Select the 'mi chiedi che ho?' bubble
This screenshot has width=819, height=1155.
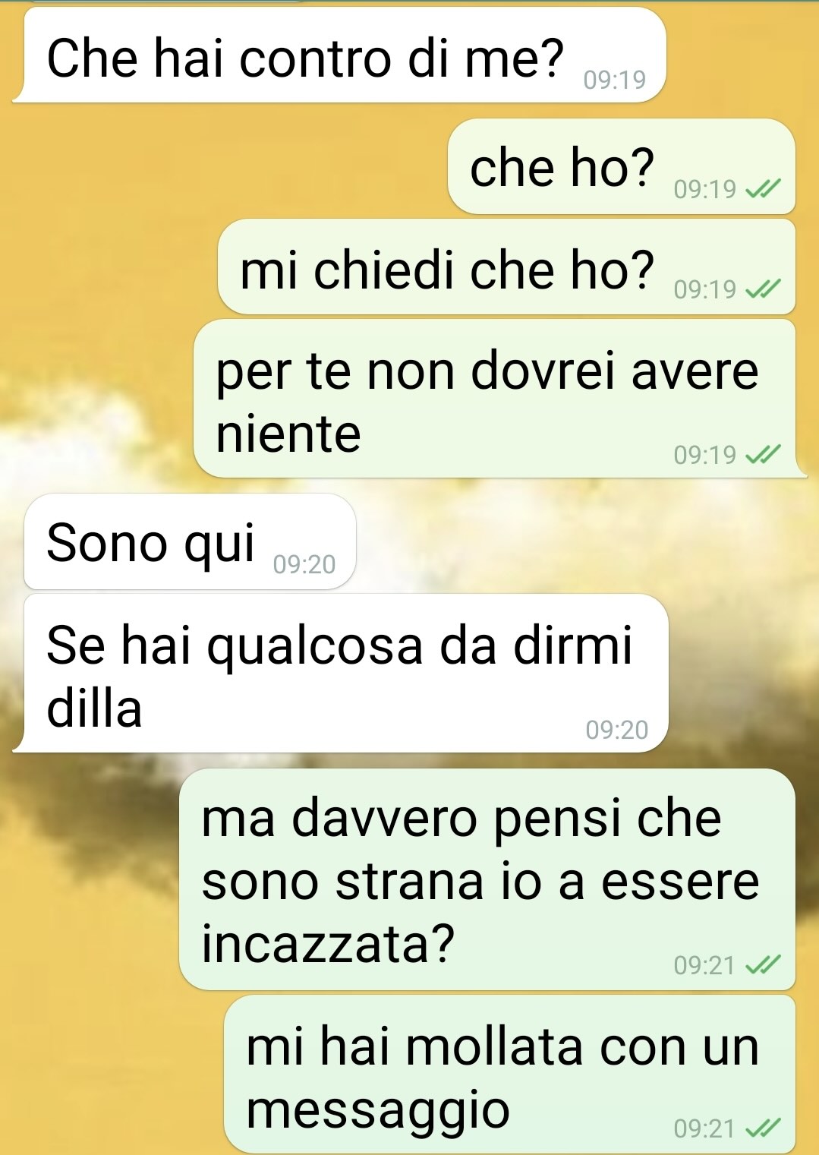pyautogui.click(x=506, y=267)
